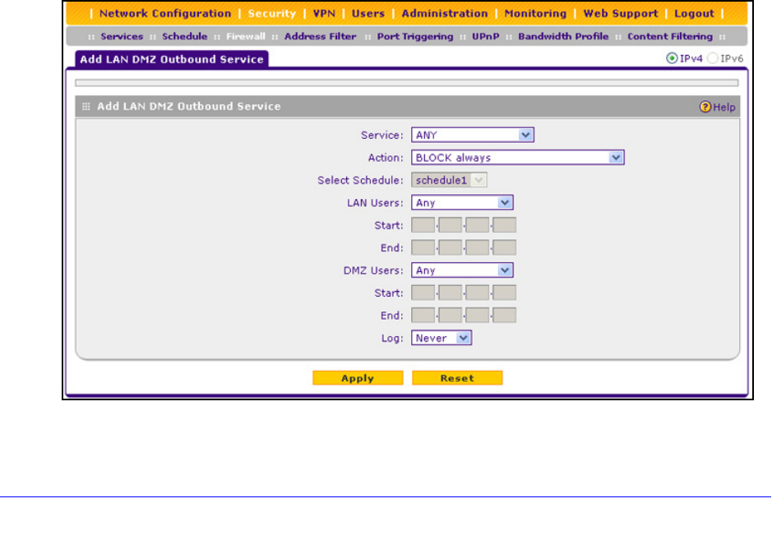Click the Apply button
This screenshot has width=772, height=554.
pos(358,378)
